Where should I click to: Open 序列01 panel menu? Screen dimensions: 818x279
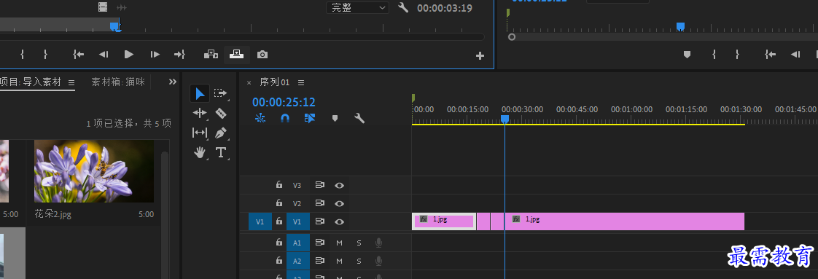(x=301, y=82)
